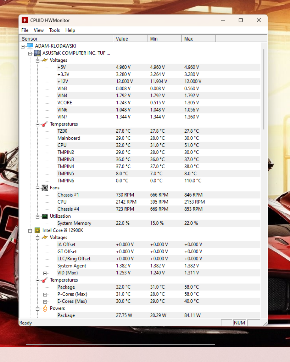Open the View menu
Viewport: 290px width, 362px height.
(38, 30)
